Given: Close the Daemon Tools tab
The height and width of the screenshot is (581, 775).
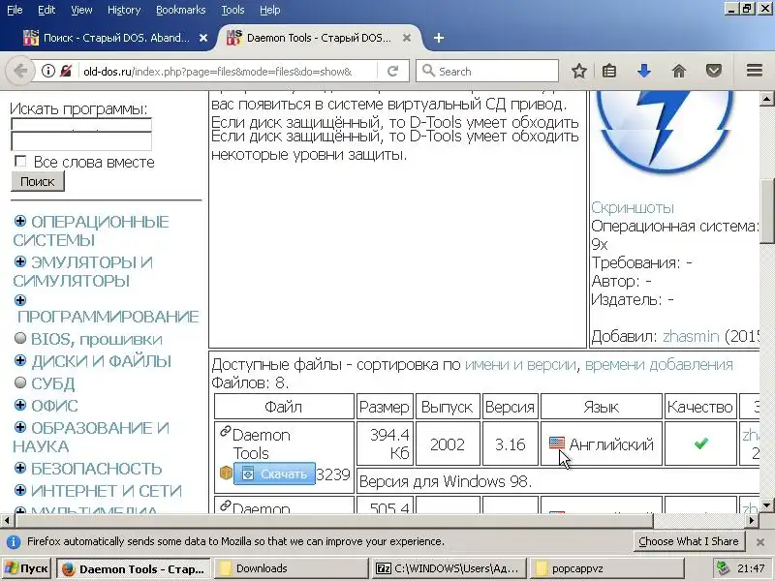Looking at the screenshot, I should point(406,38).
